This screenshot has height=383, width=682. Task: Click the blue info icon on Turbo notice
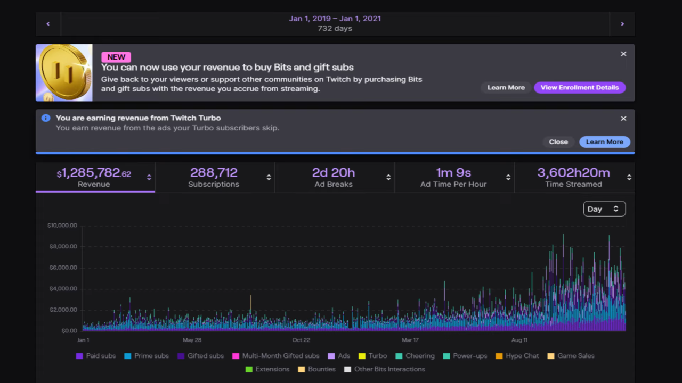[x=46, y=118]
